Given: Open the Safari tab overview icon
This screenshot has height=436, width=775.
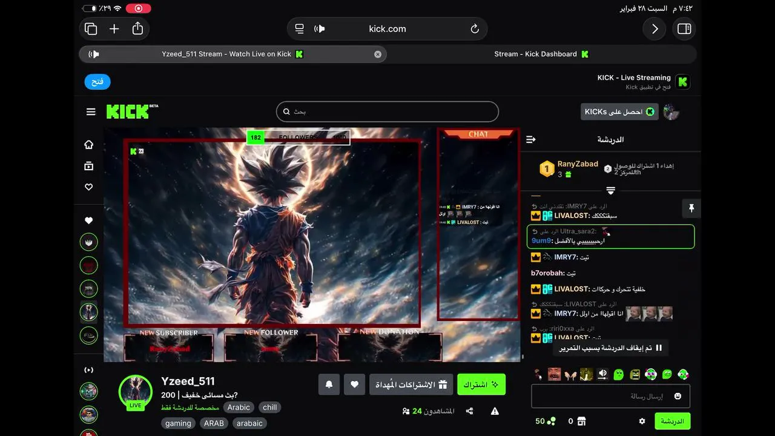Looking at the screenshot, I should [x=91, y=28].
